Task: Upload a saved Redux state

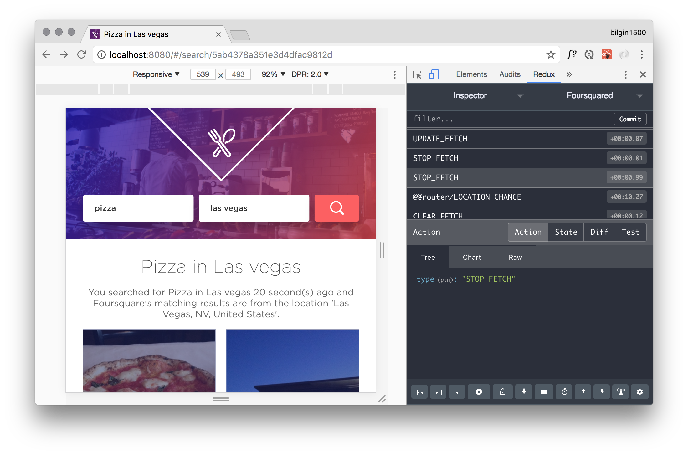Action: click(583, 392)
